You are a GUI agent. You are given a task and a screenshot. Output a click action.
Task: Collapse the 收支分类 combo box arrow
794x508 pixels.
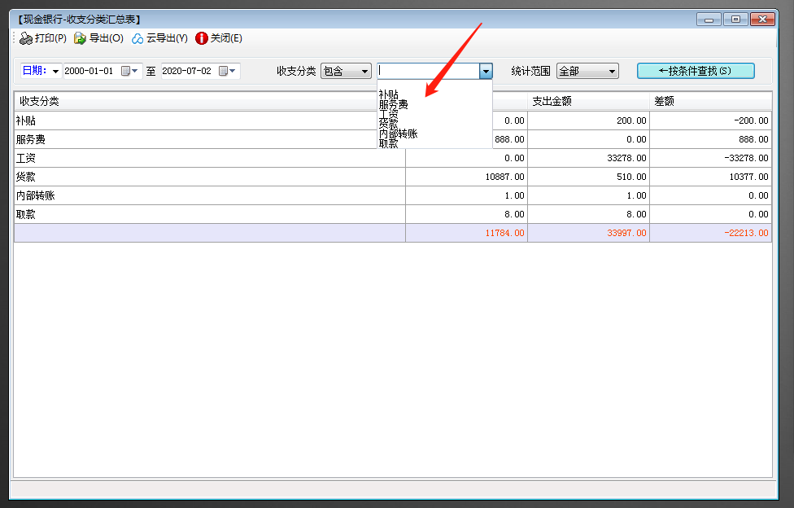point(486,72)
